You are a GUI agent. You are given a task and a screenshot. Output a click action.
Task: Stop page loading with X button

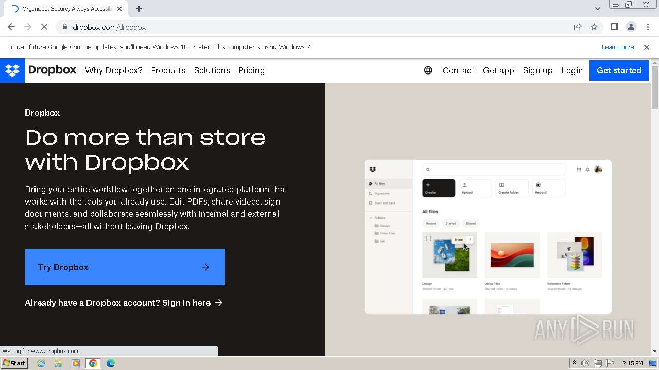(44, 27)
